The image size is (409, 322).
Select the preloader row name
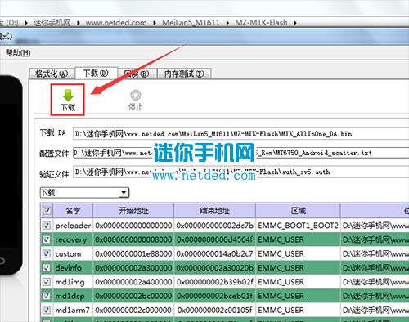pyautogui.click(x=73, y=226)
